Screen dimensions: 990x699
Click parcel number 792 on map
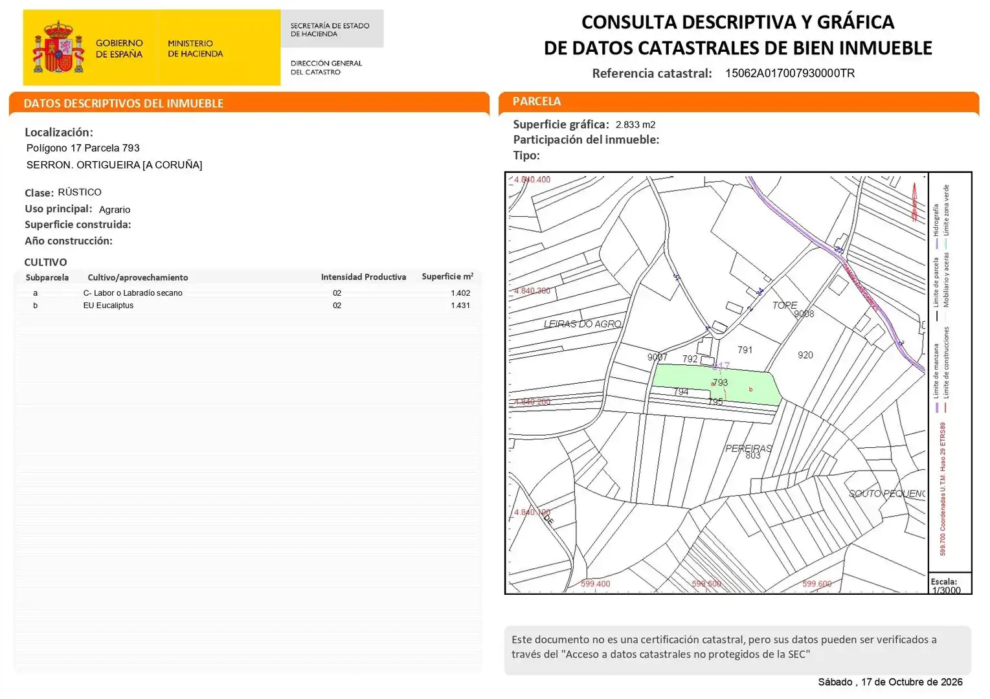[690, 359]
